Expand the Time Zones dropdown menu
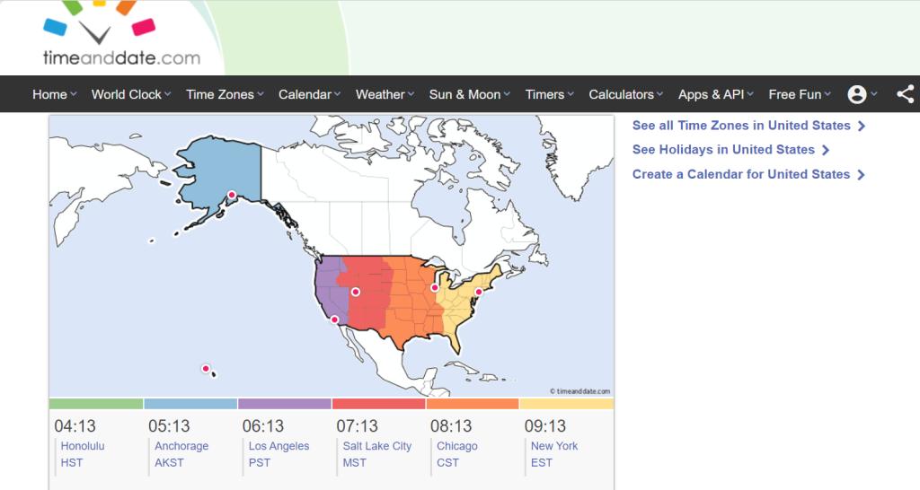The width and height of the screenshot is (920, 490). tap(225, 94)
